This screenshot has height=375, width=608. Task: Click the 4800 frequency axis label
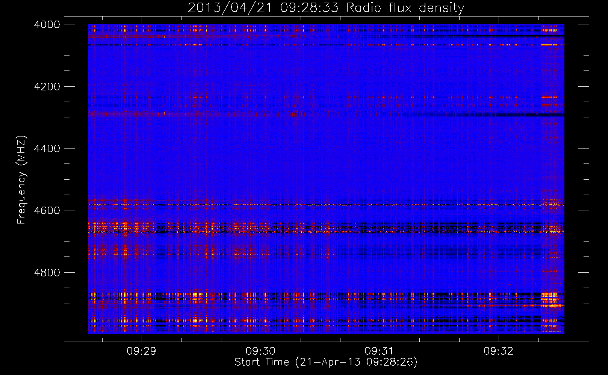pos(47,272)
